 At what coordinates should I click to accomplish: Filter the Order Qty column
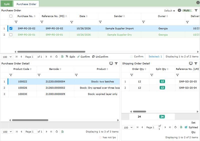tap(132, 75)
